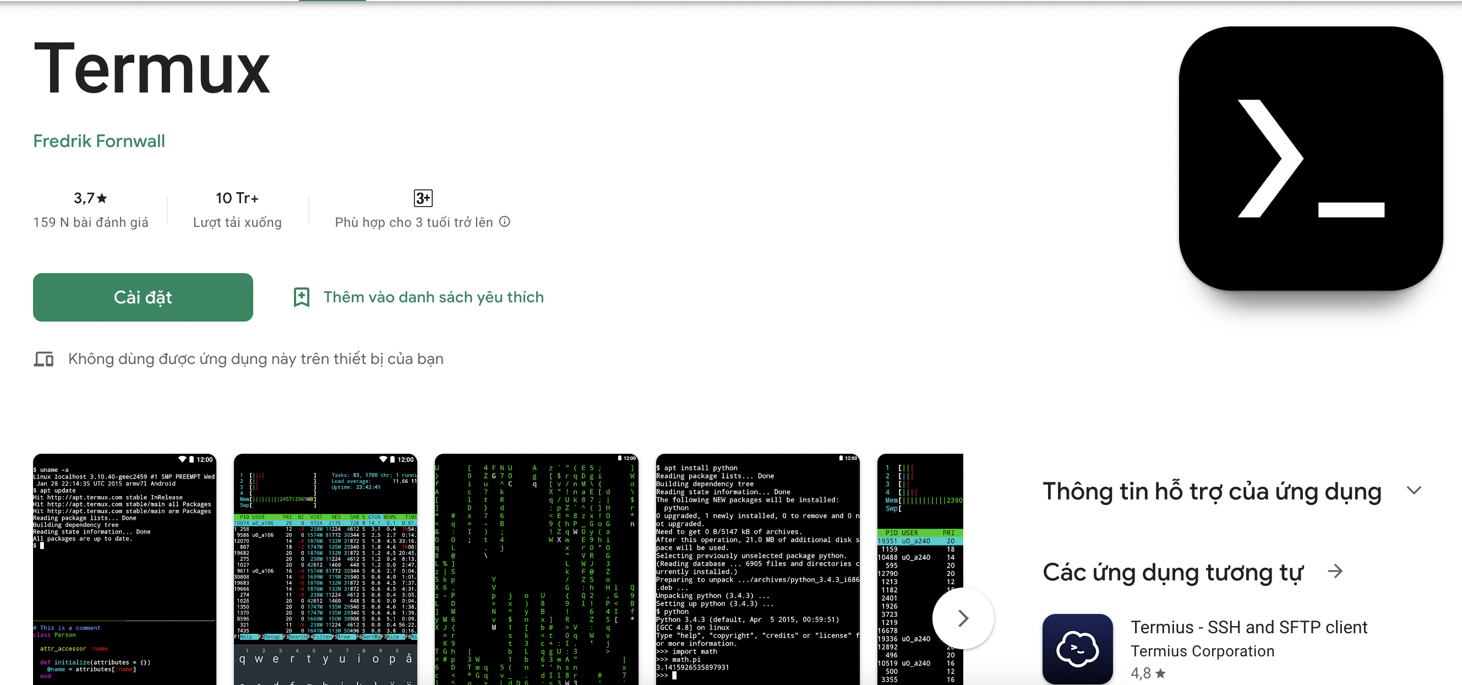Open developer page Fredrik Fornwall

coord(99,141)
